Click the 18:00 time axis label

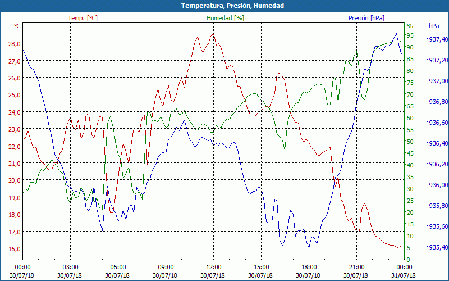[309, 268]
